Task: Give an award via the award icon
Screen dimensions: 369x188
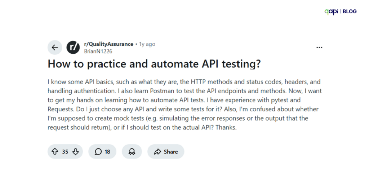Action: [x=132, y=152]
